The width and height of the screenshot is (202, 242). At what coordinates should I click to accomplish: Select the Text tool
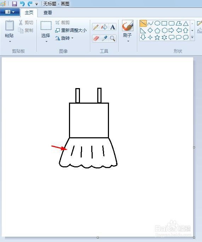pyautogui.click(x=112, y=27)
